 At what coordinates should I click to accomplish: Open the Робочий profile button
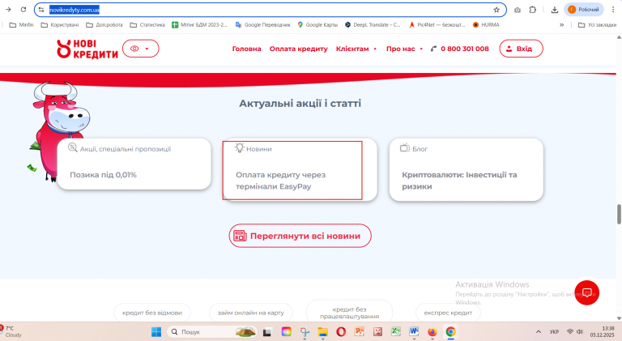click(x=583, y=10)
